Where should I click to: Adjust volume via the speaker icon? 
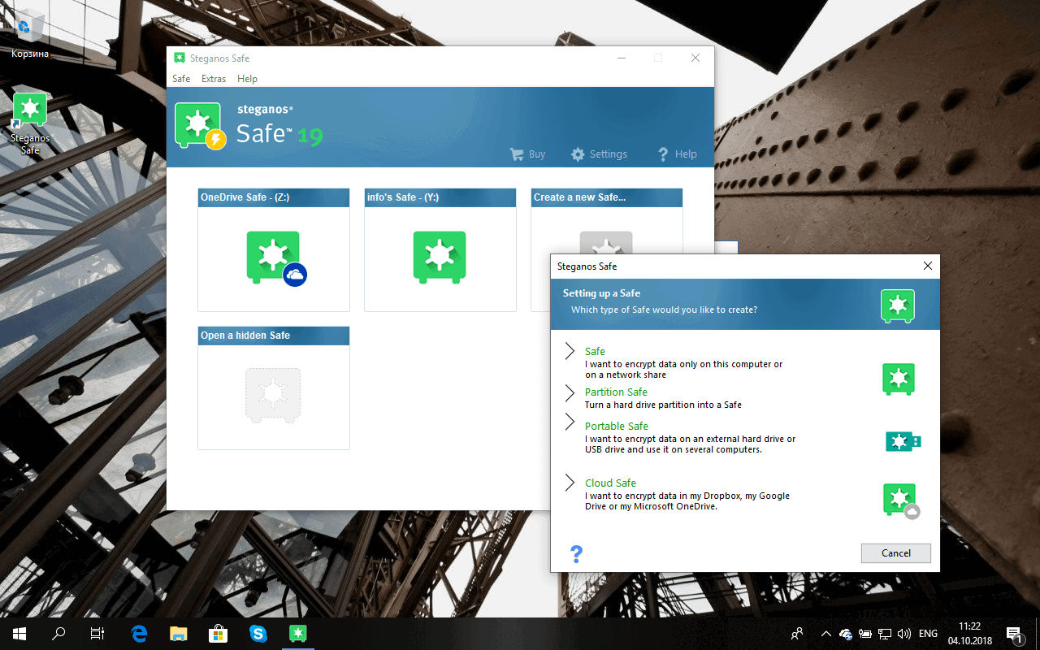point(904,633)
